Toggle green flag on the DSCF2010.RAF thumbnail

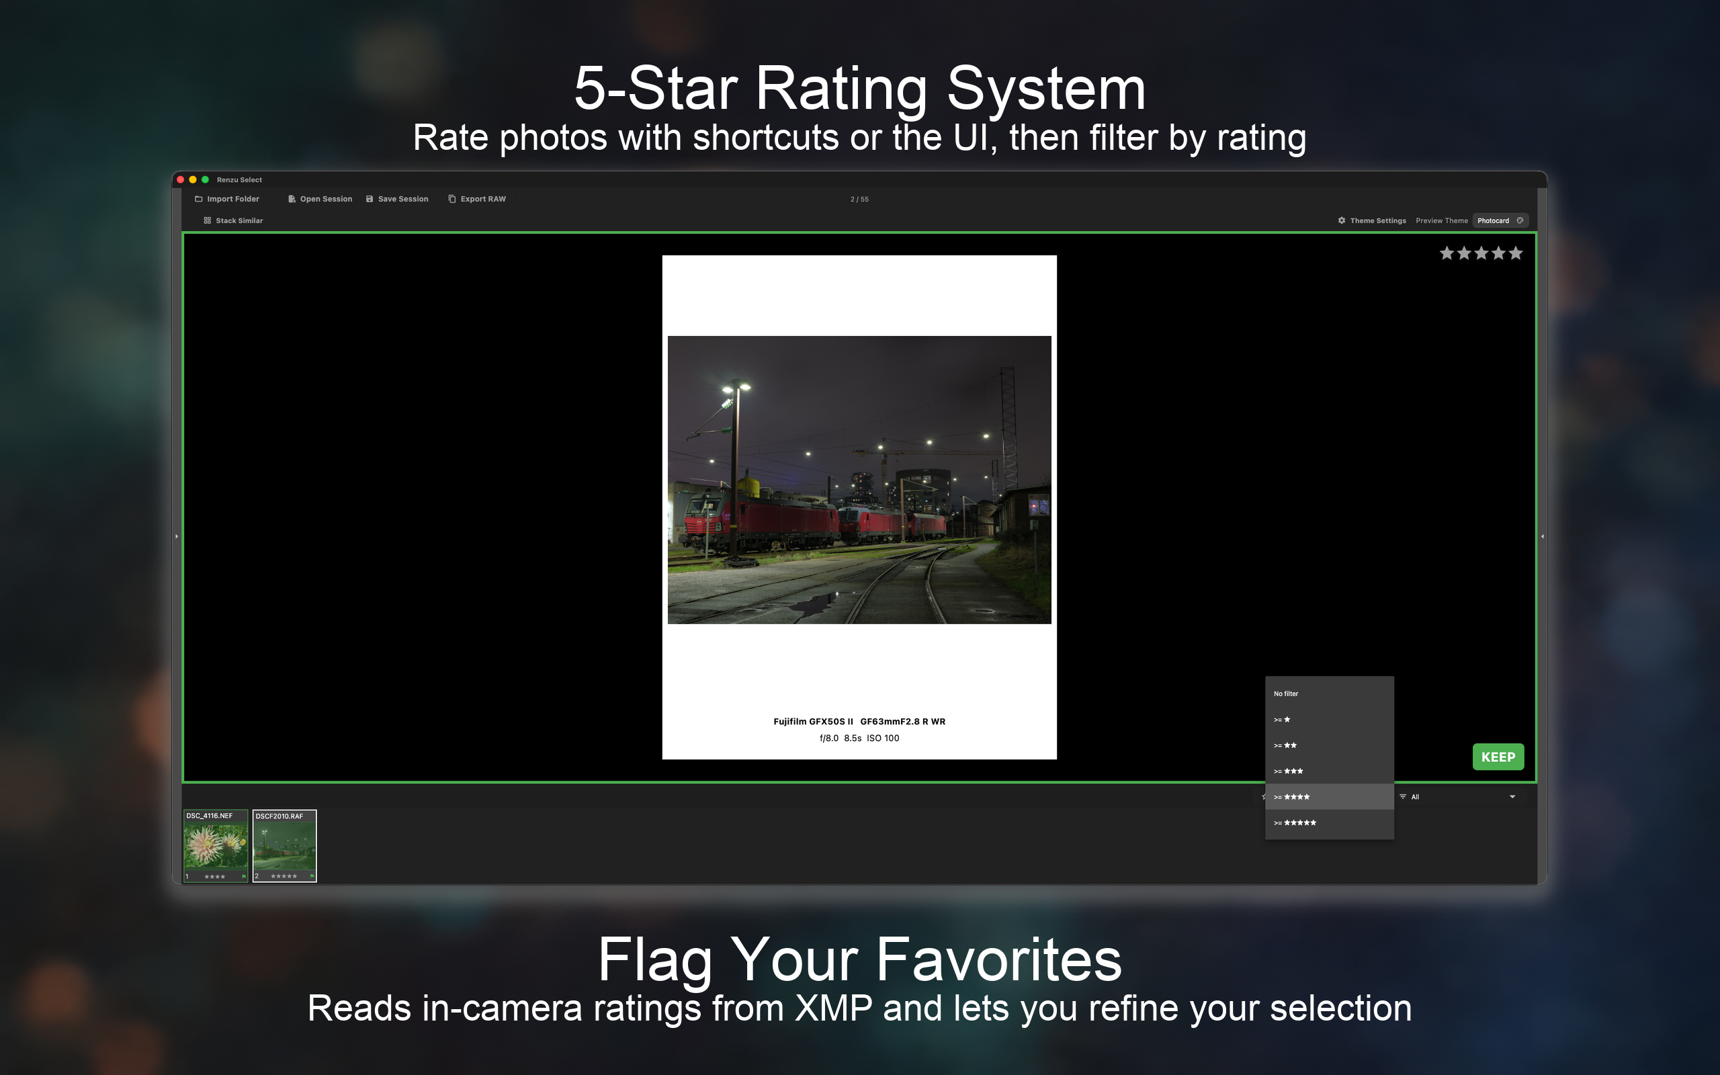click(x=312, y=877)
